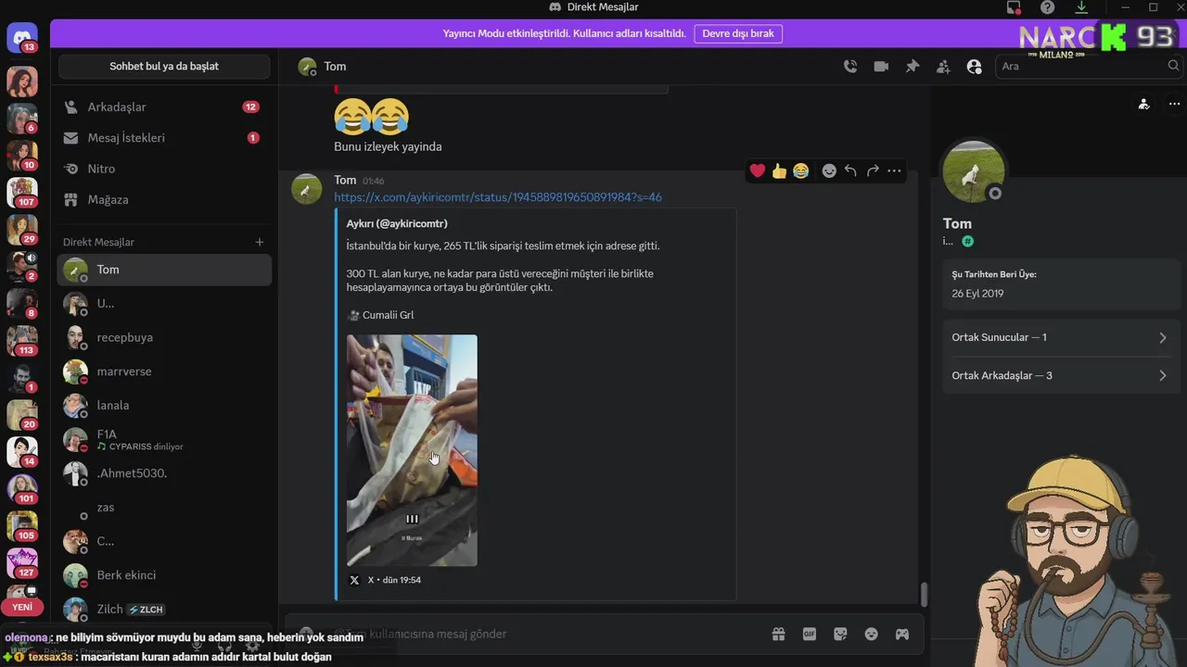The image size is (1187, 667).
Task: Open the sticker picker
Action: [x=840, y=635]
